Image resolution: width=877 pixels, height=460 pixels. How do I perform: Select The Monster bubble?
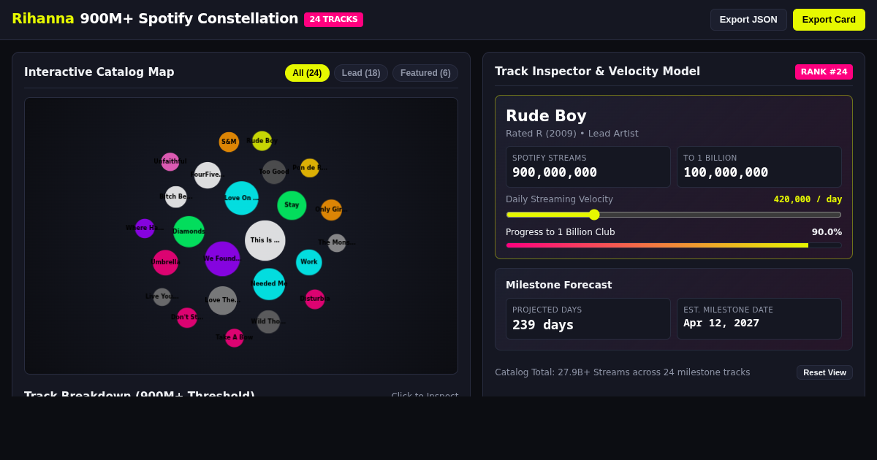[x=337, y=243]
